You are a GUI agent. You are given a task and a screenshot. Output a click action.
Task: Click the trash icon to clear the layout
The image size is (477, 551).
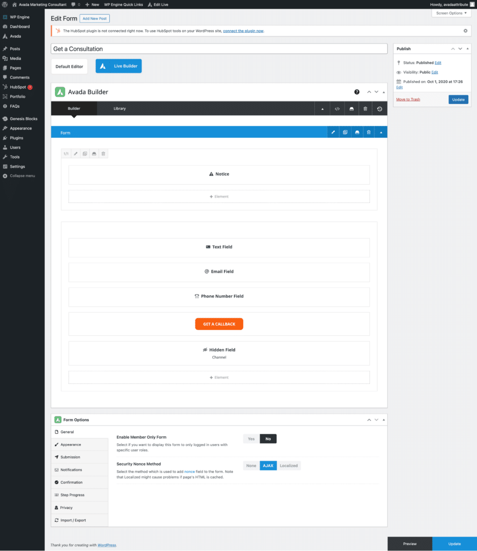coord(366,109)
